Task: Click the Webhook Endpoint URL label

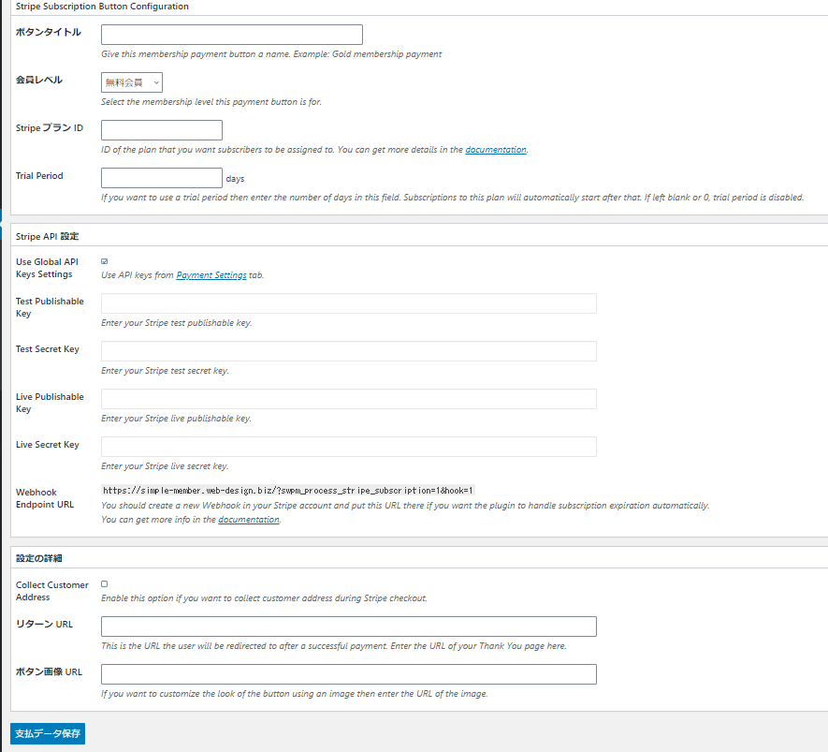Action: (x=45, y=498)
